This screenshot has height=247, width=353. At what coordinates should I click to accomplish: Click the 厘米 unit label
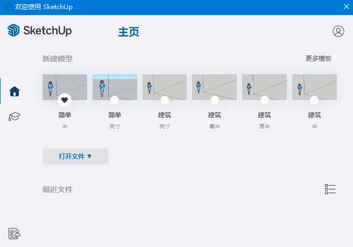pos(264,126)
